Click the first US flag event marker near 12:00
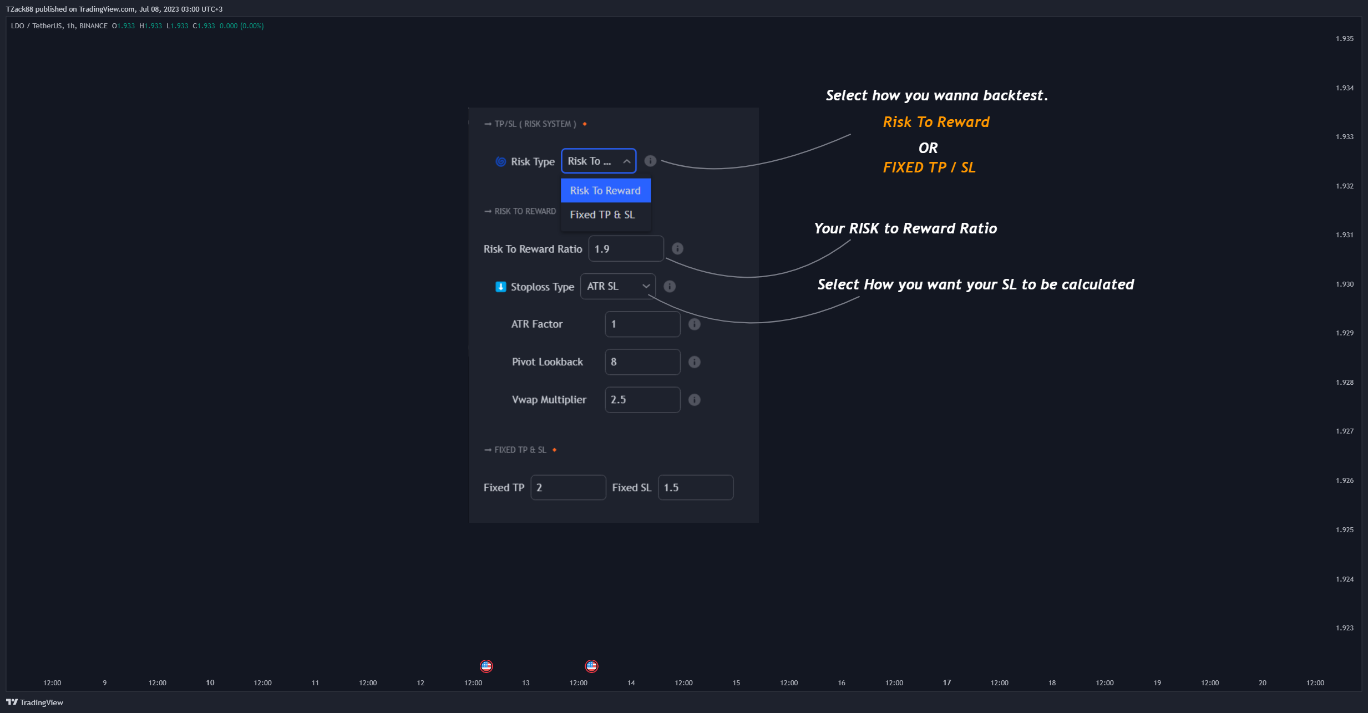Image resolution: width=1368 pixels, height=713 pixels. coord(487,666)
